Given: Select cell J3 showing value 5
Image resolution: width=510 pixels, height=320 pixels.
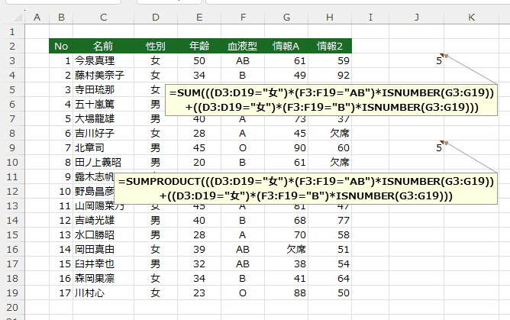Looking at the screenshot, I should tap(418, 61).
